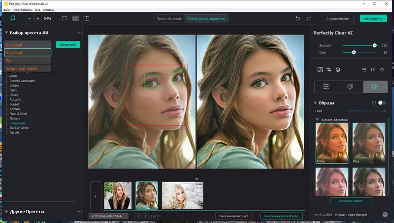Click the Обнаружить button
Viewport: 394px width, 223px height.
[68, 44]
